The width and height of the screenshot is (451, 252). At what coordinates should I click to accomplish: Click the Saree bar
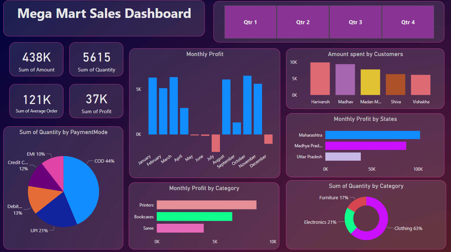[x=180, y=228]
